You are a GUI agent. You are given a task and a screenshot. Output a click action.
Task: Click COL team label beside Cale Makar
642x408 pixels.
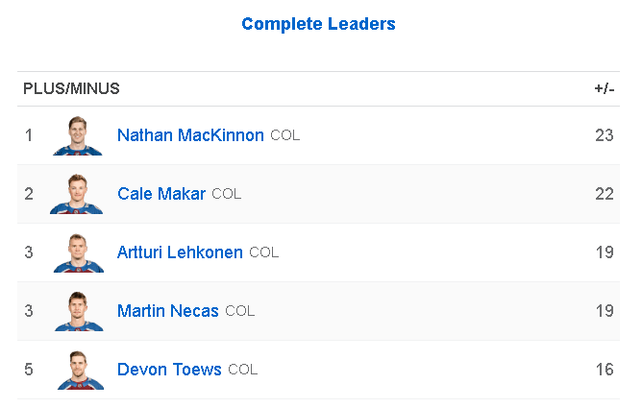227,194
